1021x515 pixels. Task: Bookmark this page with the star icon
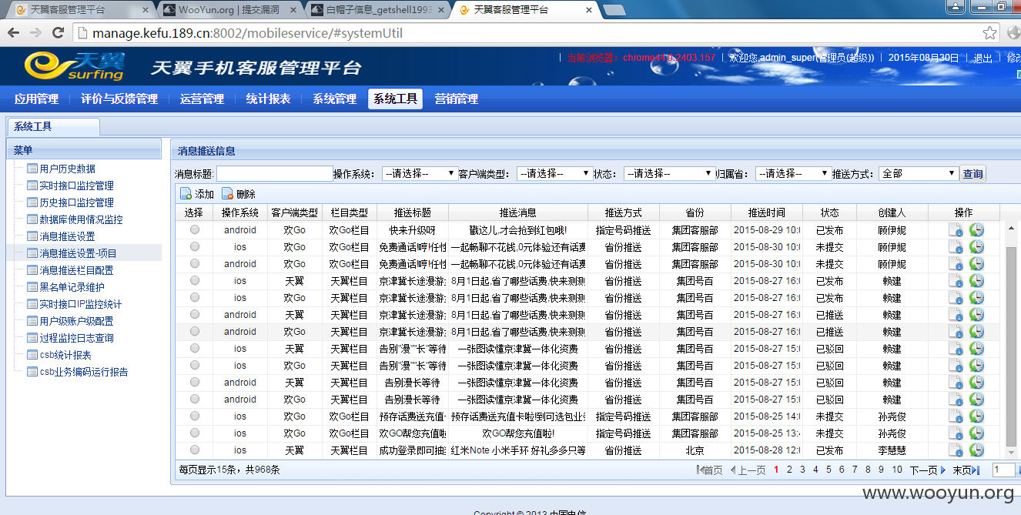coord(990,33)
